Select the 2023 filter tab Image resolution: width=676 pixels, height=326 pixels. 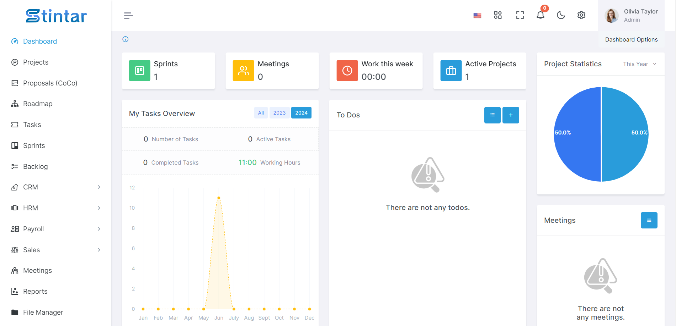280,113
